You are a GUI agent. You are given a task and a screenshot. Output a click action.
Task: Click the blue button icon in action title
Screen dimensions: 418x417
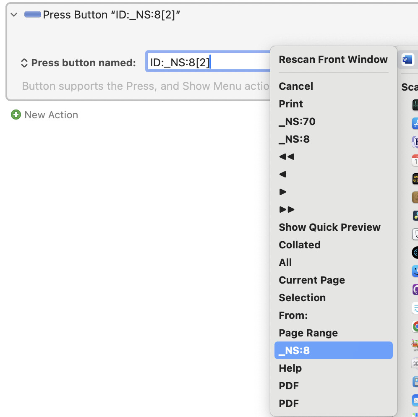33,15
